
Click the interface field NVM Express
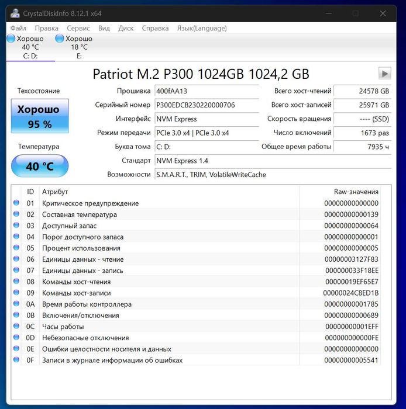(207, 119)
